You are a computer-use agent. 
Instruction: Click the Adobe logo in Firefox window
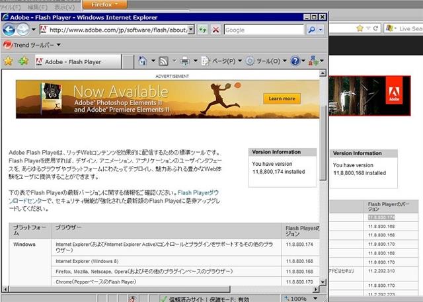tap(394, 90)
